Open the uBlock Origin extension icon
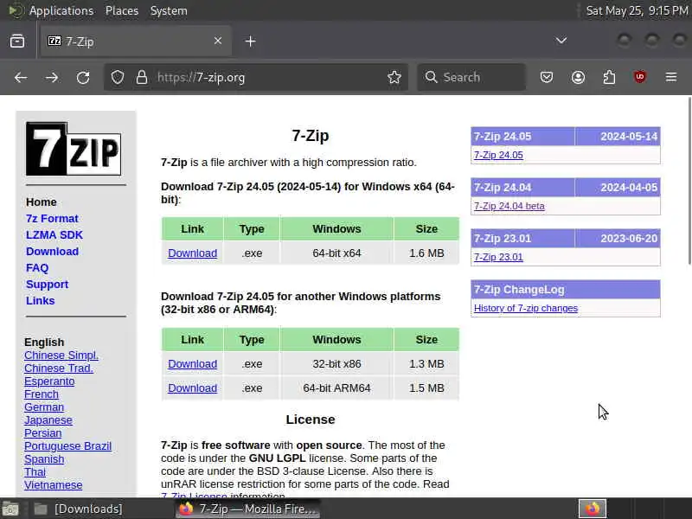692x519 pixels. click(639, 77)
